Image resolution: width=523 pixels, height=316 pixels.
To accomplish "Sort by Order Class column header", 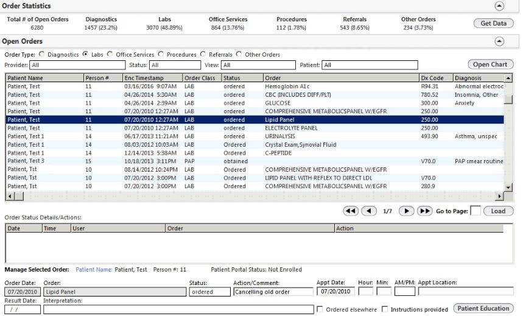I will point(202,78).
